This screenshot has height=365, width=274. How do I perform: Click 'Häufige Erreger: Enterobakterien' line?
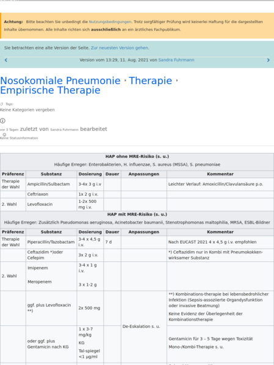(x=137, y=165)
